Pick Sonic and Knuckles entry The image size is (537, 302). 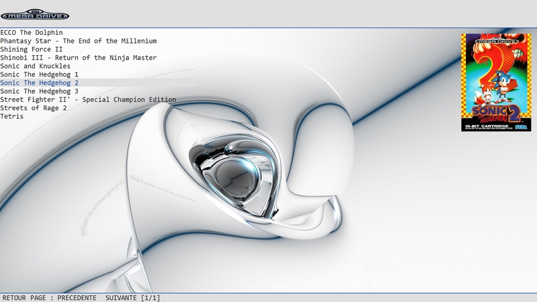click(36, 66)
